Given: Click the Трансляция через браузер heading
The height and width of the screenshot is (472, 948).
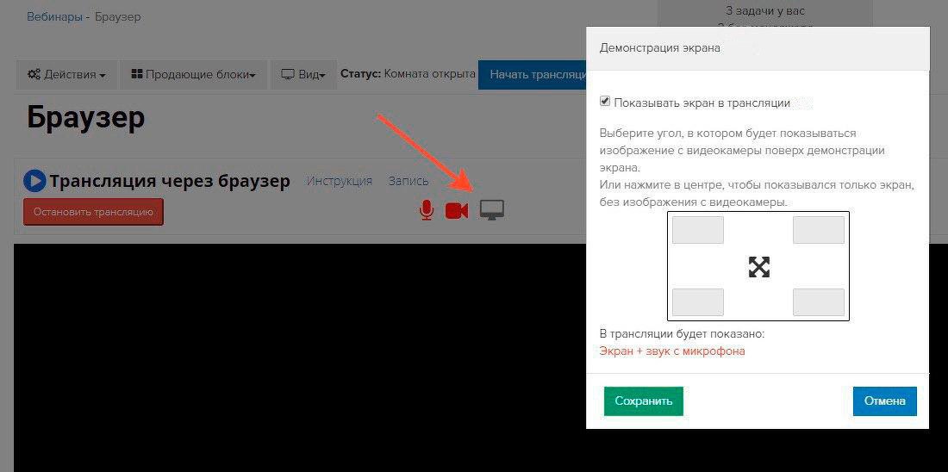Looking at the screenshot, I should (170, 181).
